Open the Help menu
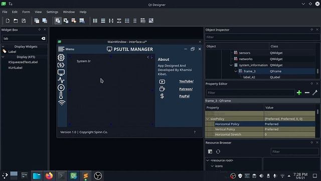Image resolution: width=321 pixels, height=181 pixels. [x=83, y=12]
